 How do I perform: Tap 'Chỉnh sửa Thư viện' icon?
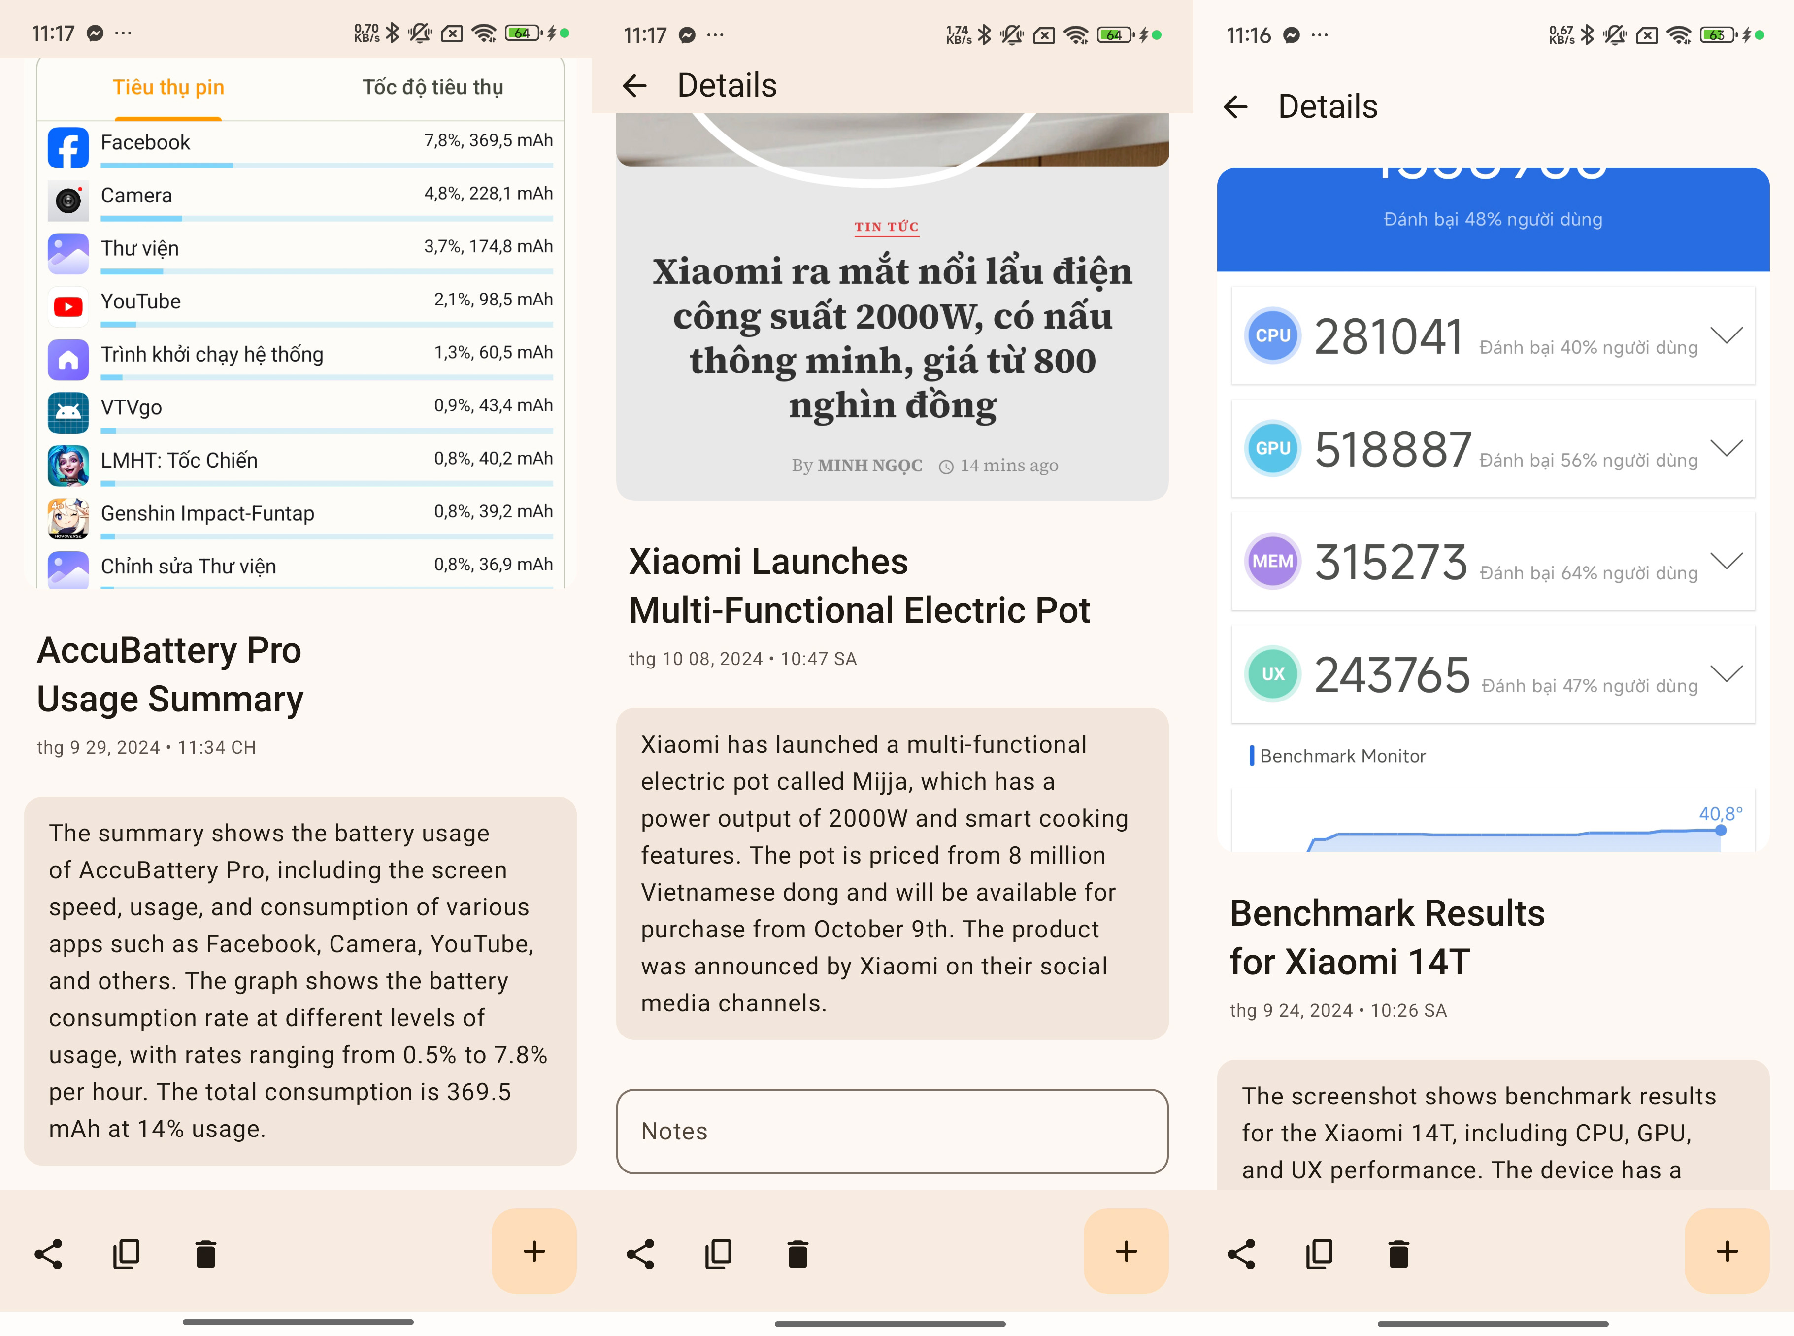(68, 570)
